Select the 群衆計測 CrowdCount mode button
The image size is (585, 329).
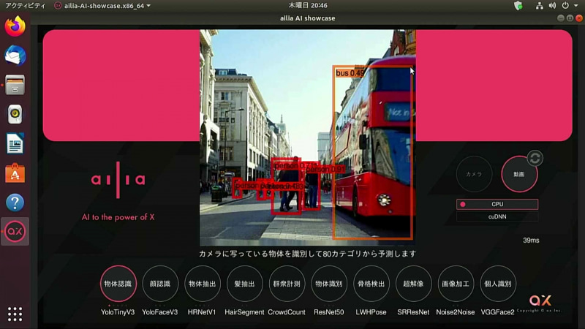[287, 284]
